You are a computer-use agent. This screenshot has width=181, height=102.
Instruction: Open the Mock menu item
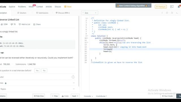click(x=31, y=7)
